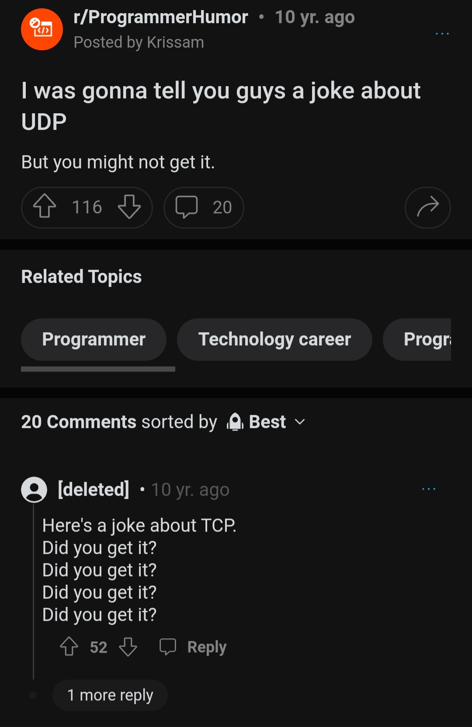The height and width of the screenshot is (727, 472).
Task: Select the Programmer topic chip
Action: tap(94, 339)
